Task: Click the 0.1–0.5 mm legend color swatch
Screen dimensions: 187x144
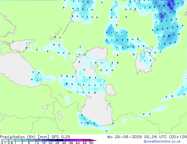Action: click(5, 140)
